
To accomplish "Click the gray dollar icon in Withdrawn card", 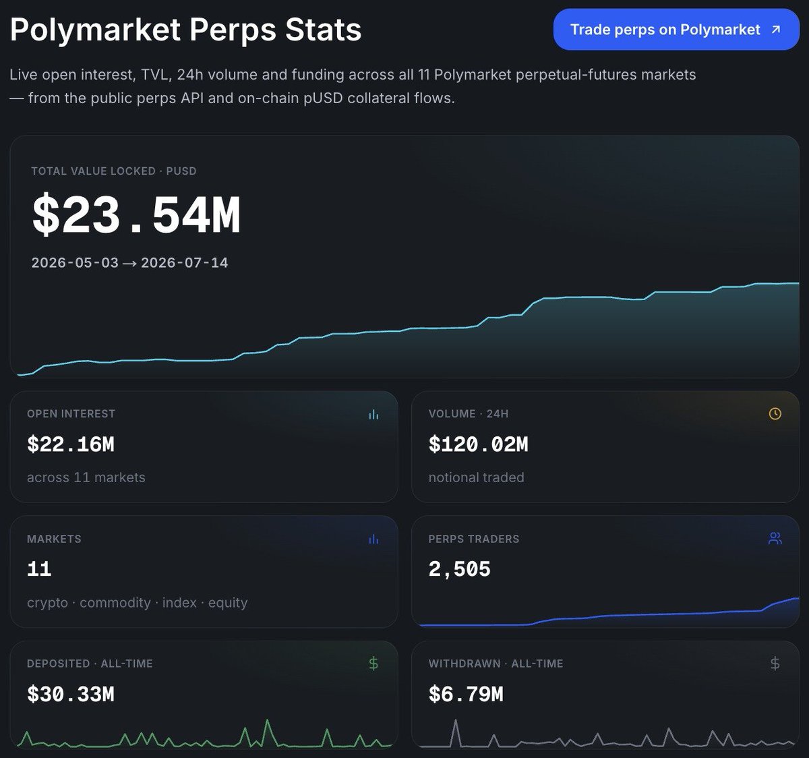I will point(775,664).
